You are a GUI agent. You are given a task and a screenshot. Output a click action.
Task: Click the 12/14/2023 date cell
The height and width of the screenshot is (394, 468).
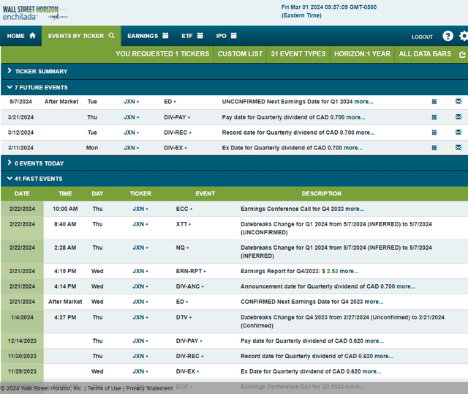tap(22, 341)
